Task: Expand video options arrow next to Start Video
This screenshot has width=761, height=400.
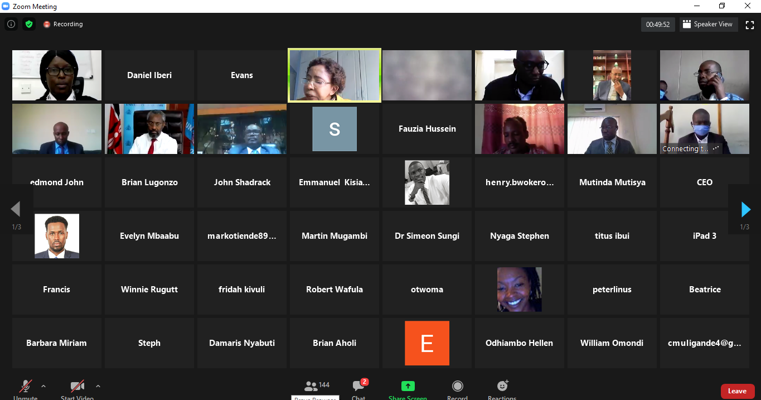Action: pos(98,386)
